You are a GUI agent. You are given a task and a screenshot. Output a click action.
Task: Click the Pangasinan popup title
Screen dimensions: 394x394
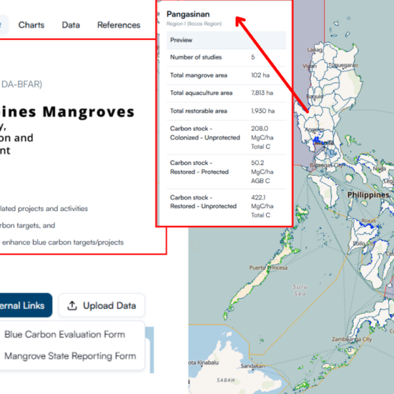tap(188, 14)
